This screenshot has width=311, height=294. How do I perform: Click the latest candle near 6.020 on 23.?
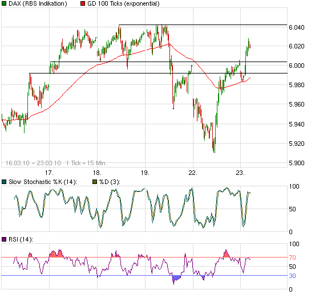(x=250, y=46)
